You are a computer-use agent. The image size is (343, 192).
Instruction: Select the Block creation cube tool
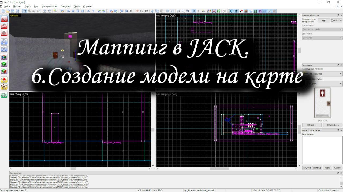[4, 49]
